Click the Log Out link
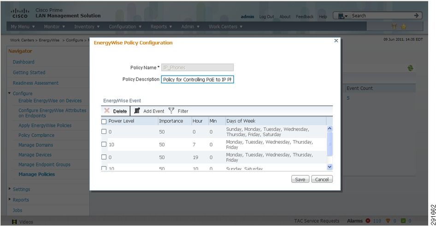This screenshot has width=436, height=226. tap(266, 17)
